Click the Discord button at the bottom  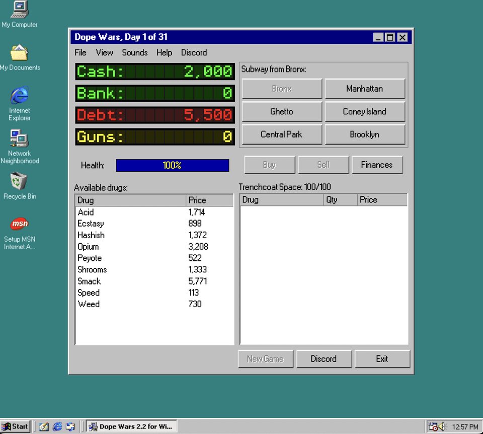click(324, 358)
